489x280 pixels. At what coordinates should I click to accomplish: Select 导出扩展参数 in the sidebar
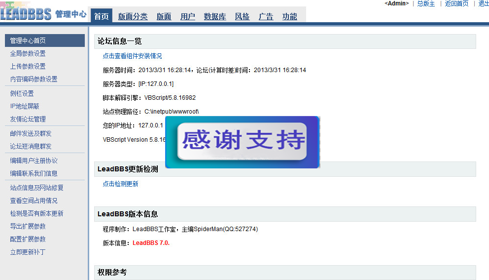[28, 226]
